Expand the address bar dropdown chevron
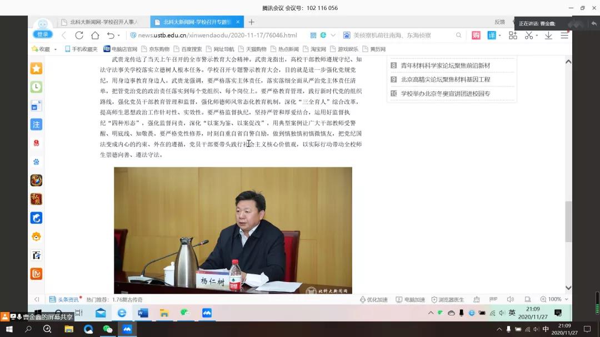This screenshot has width=600, height=337. click(x=333, y=35)
